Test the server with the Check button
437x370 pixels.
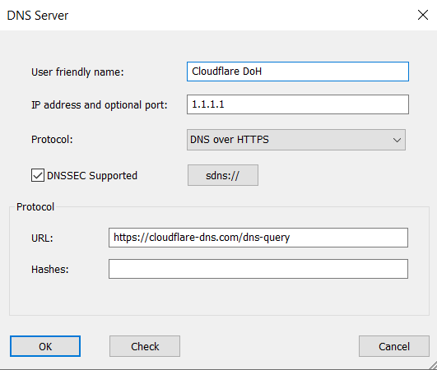click(145, 346)
